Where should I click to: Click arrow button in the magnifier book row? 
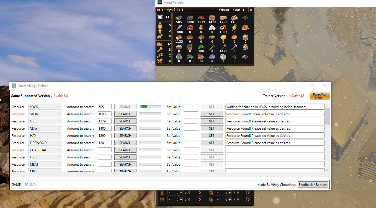tap(249, 199)
